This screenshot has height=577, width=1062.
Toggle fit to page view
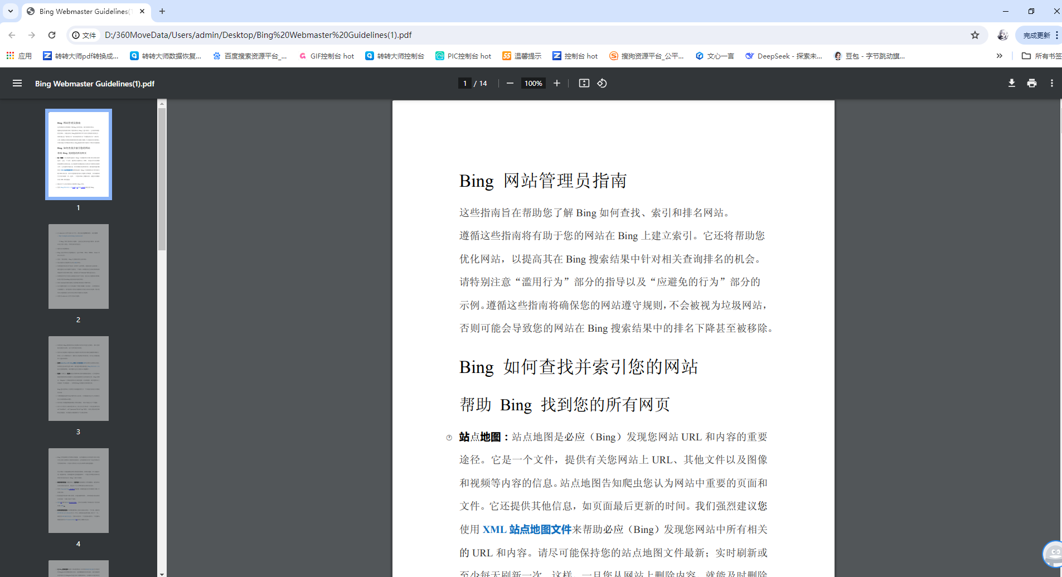click(583, 83)
